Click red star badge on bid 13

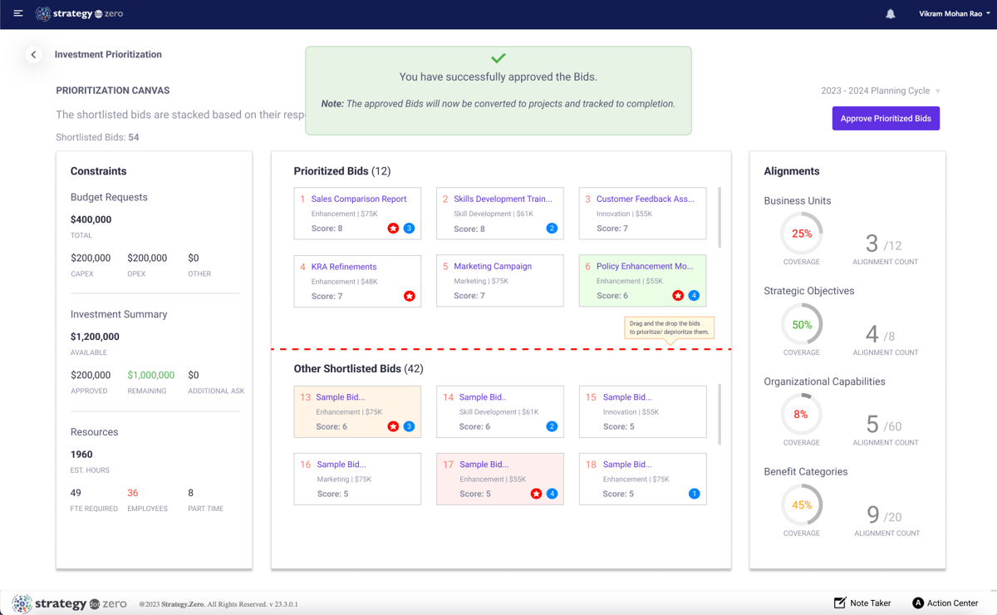(x=393, y=426)
